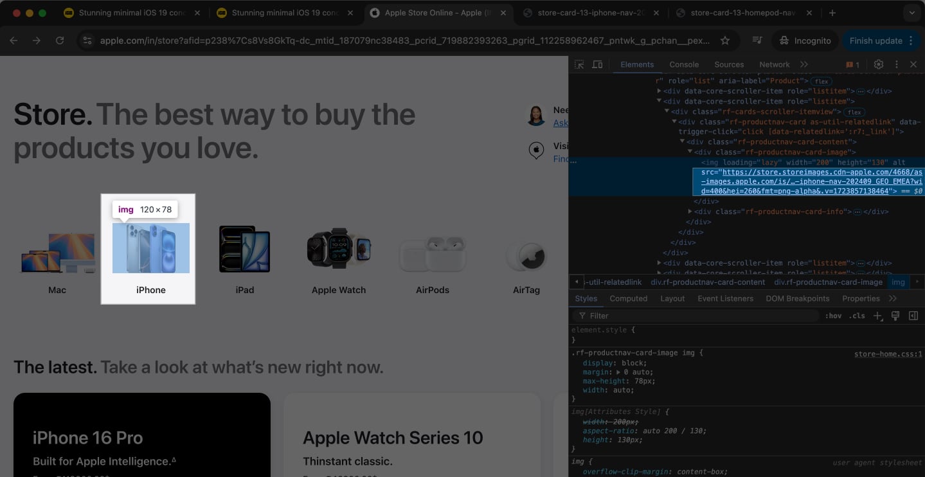Click the Incognito indicator
The image size is (925, 477).
coord(805,40)
